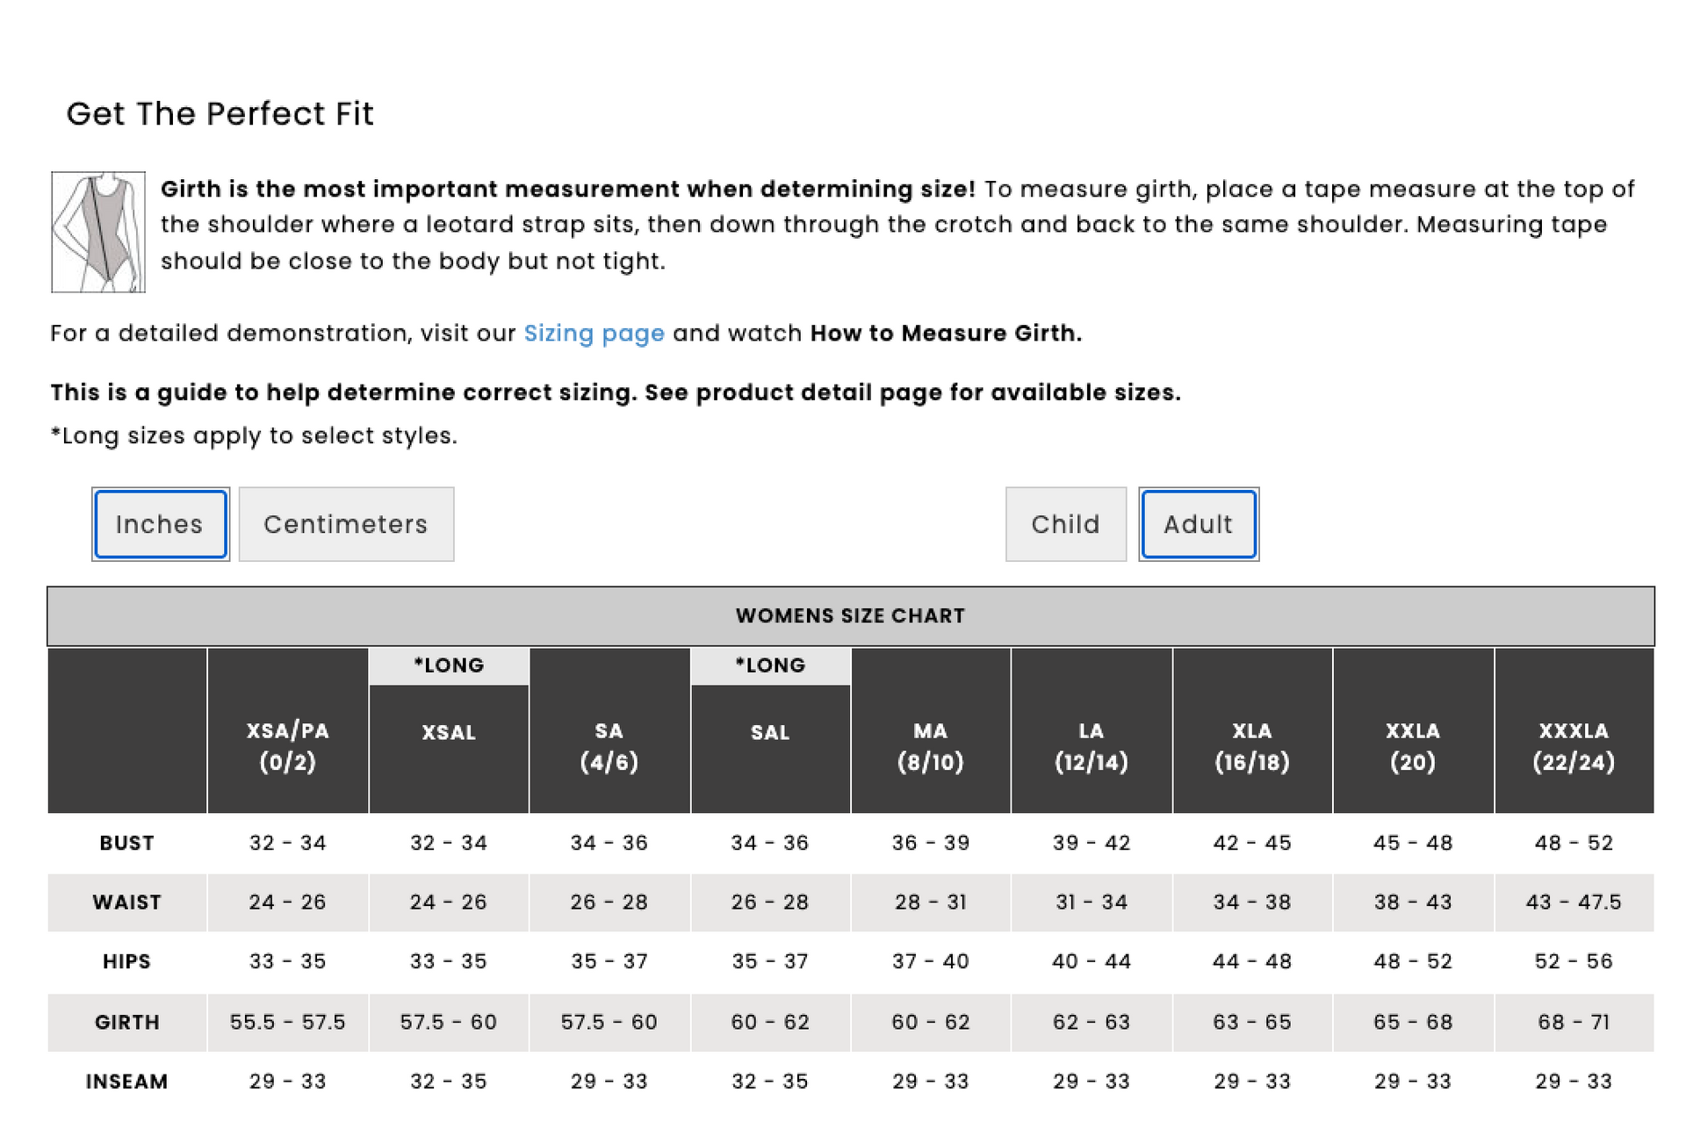This screenshot has height=1143, width=1686.
Task: Click the Get The Perfect Fit heading
Action: point(220,114)
